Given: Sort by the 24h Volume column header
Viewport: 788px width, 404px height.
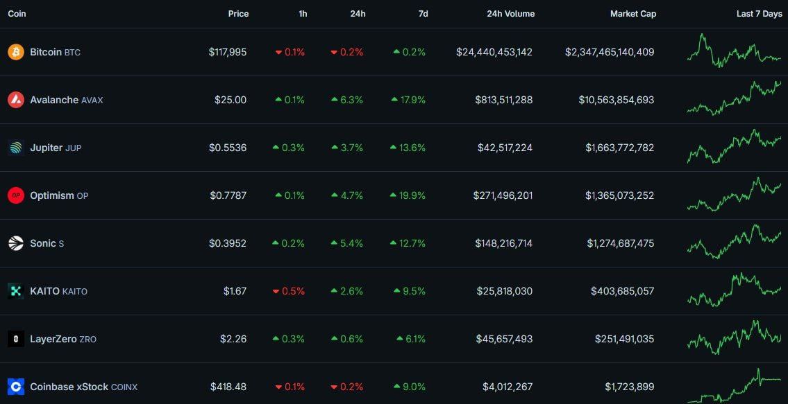Looking at the screenshot, I should coord(510,14).
